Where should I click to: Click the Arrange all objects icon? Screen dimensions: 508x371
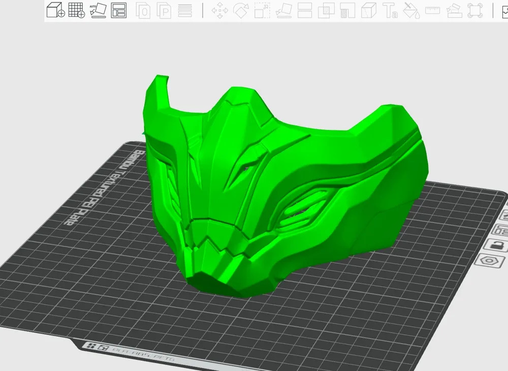118,10
